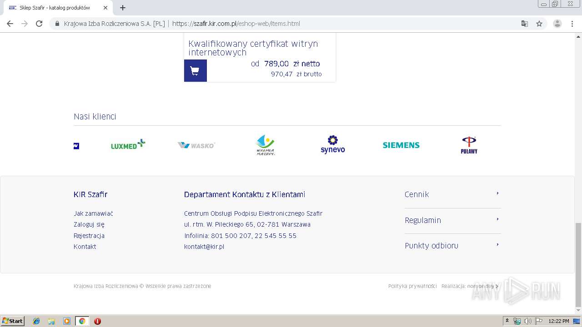Screen dimensions: 582x327
Task: Open the Chrome three-dot menu
Action: (x=572, y=24)
